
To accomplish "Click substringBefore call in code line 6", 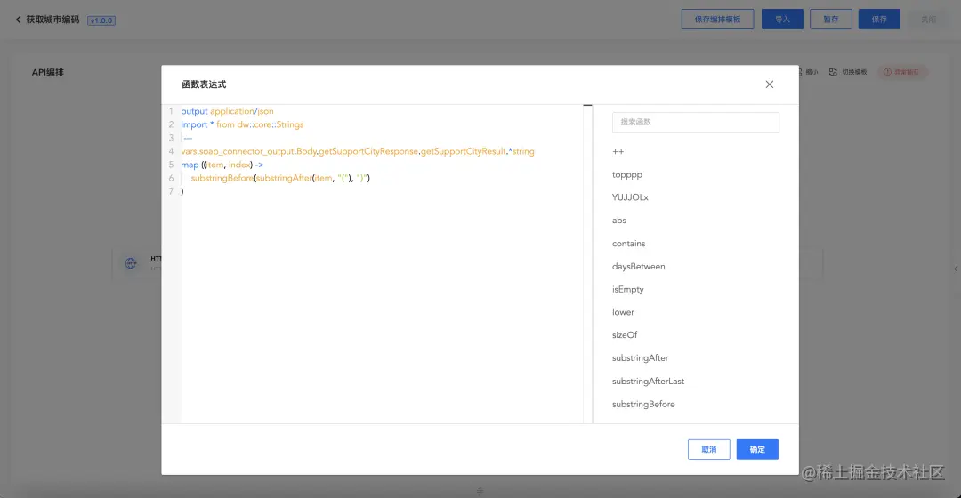I will (x=222, y=178).
